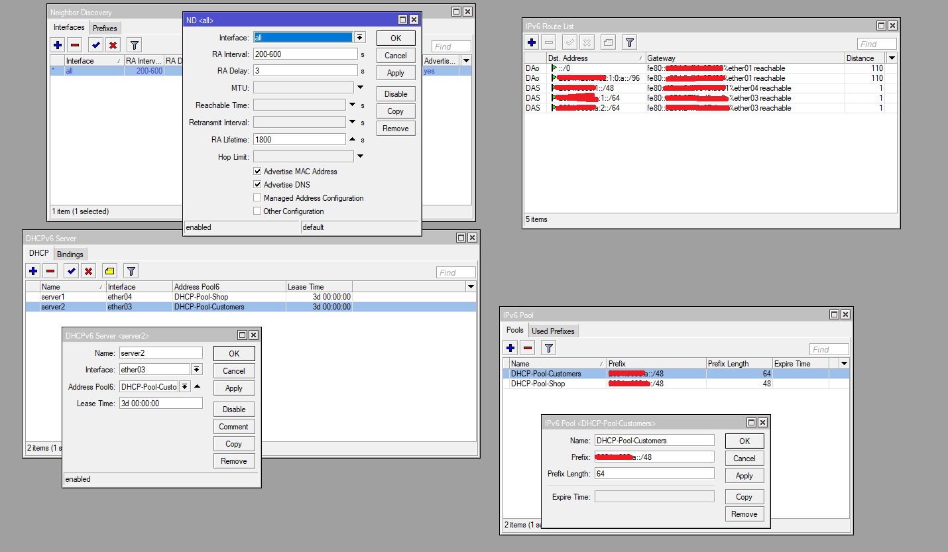The image size is (948, 552).
Task: Toggle Advertise MAC Address option
Action: (257, 171)
